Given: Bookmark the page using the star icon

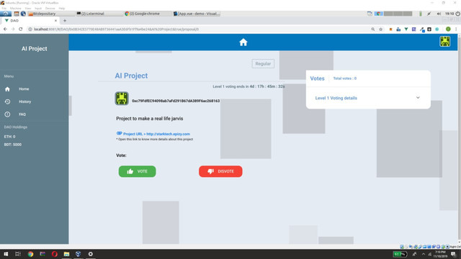Looking at the screenshot, I should pos(381,29).
